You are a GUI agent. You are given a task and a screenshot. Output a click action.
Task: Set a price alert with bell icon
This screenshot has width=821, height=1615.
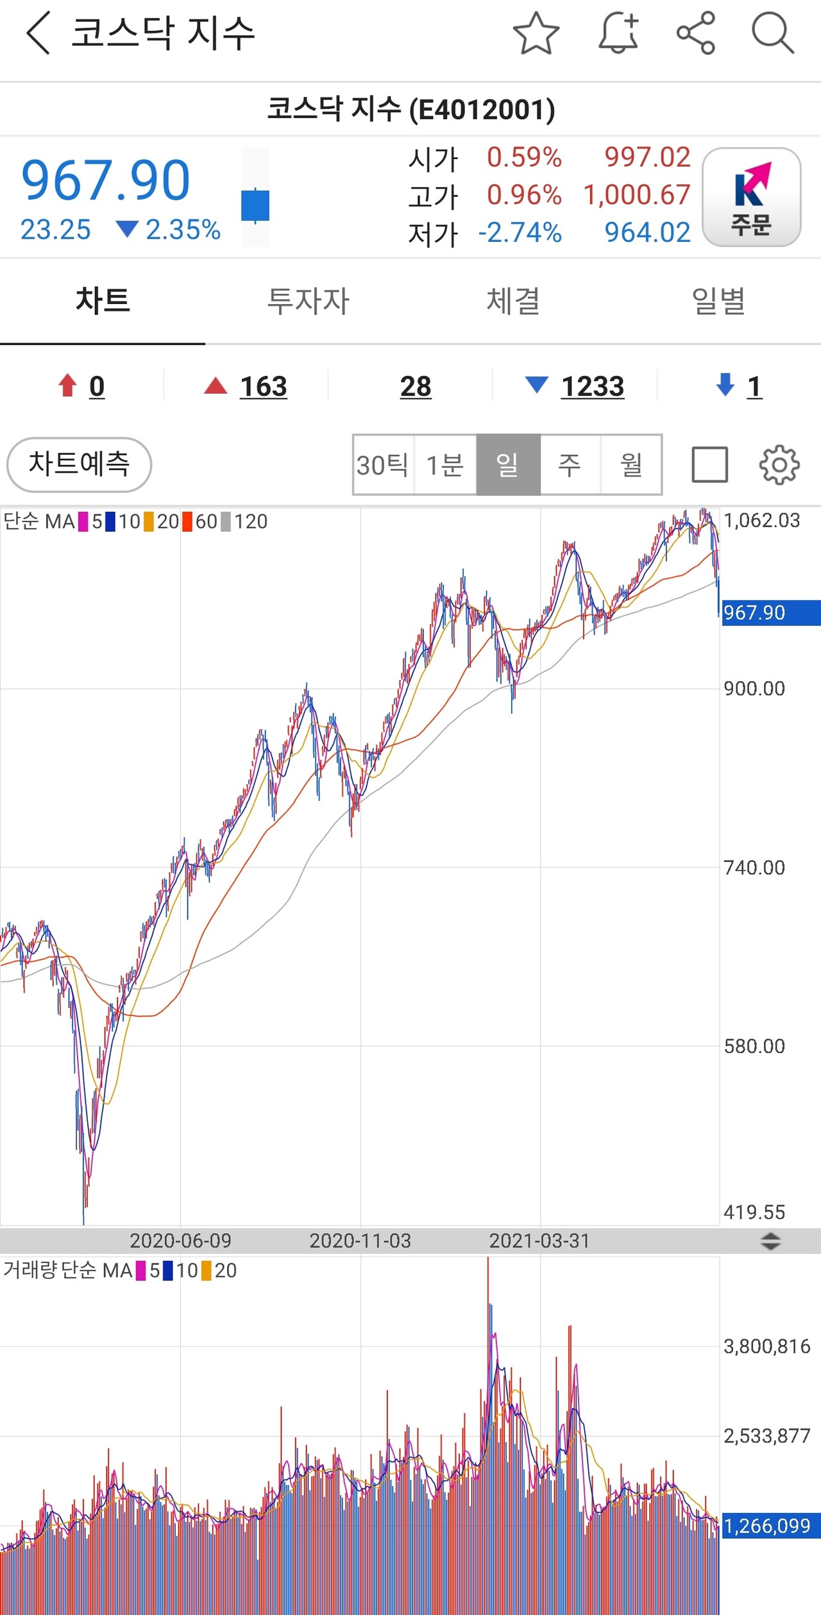coord(619,33)
